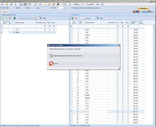Select the 'after' insert mode radio button

pyautogui.click(x=25, y=8)
